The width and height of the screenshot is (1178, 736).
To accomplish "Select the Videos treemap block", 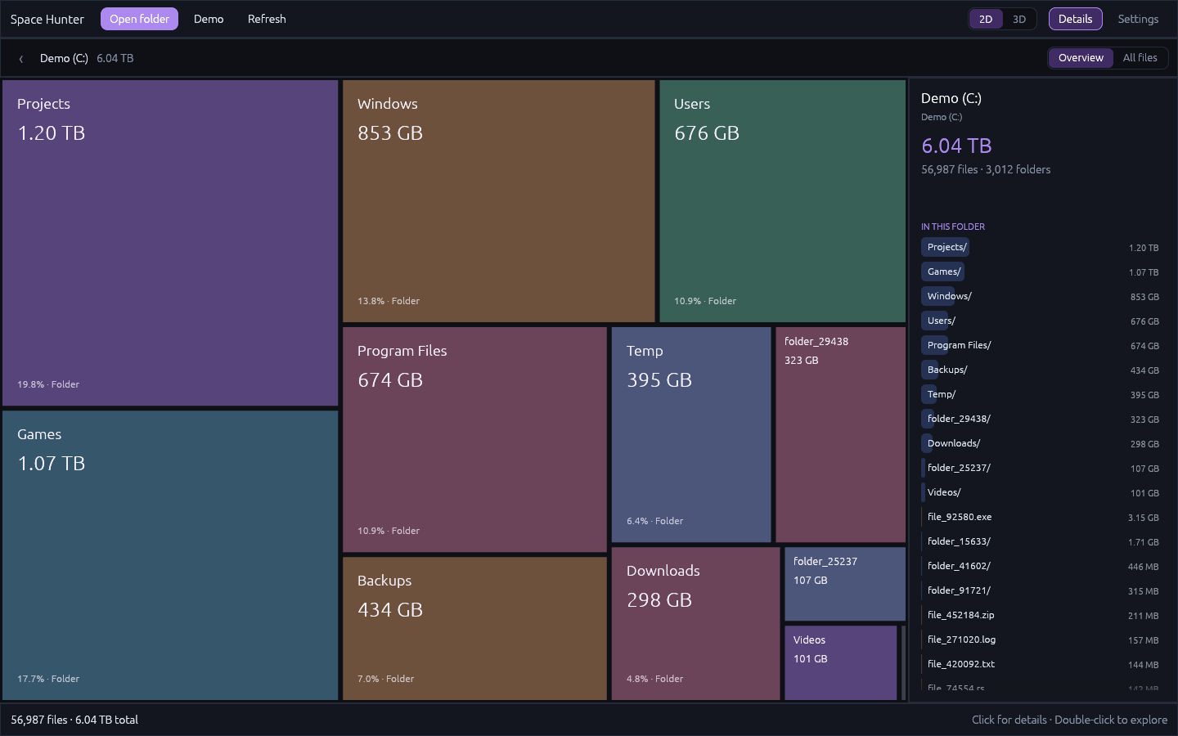I will pos(841,662).
